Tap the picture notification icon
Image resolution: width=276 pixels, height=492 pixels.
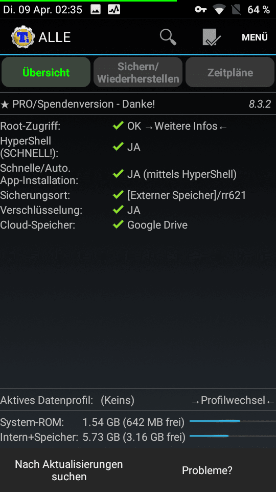click(x=96, y=10)
